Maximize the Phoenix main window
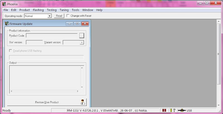The image size is (223, 114). [207, 3]
